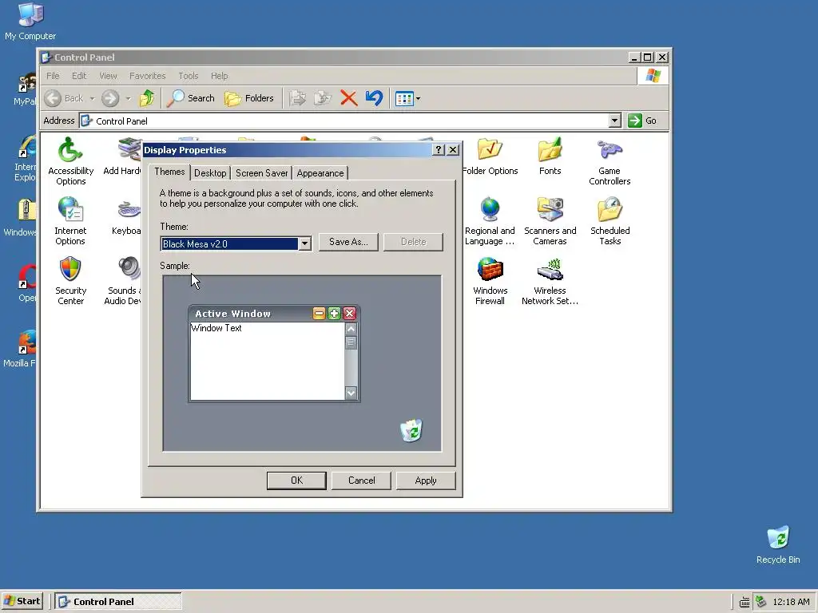Click the Copy To toolbar icon
The height and width of the screenshot is (613, 818).
point(323,98)
